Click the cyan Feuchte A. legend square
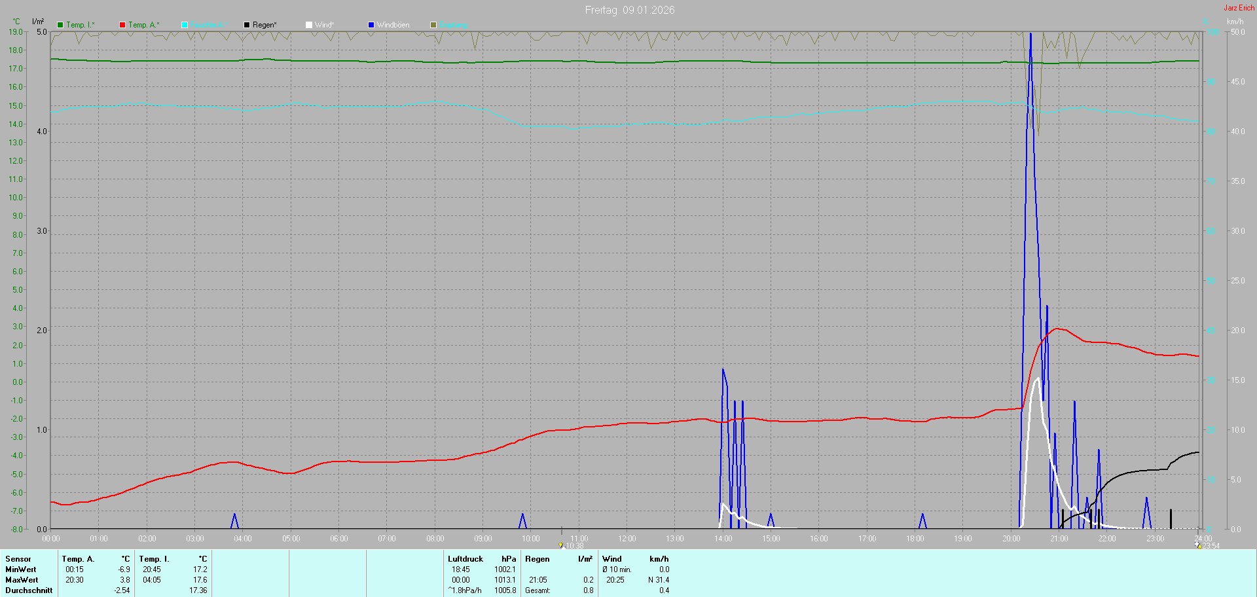The height and width of the screenshot is (597, 1257). pyautogui.click(x=185, y=25)
